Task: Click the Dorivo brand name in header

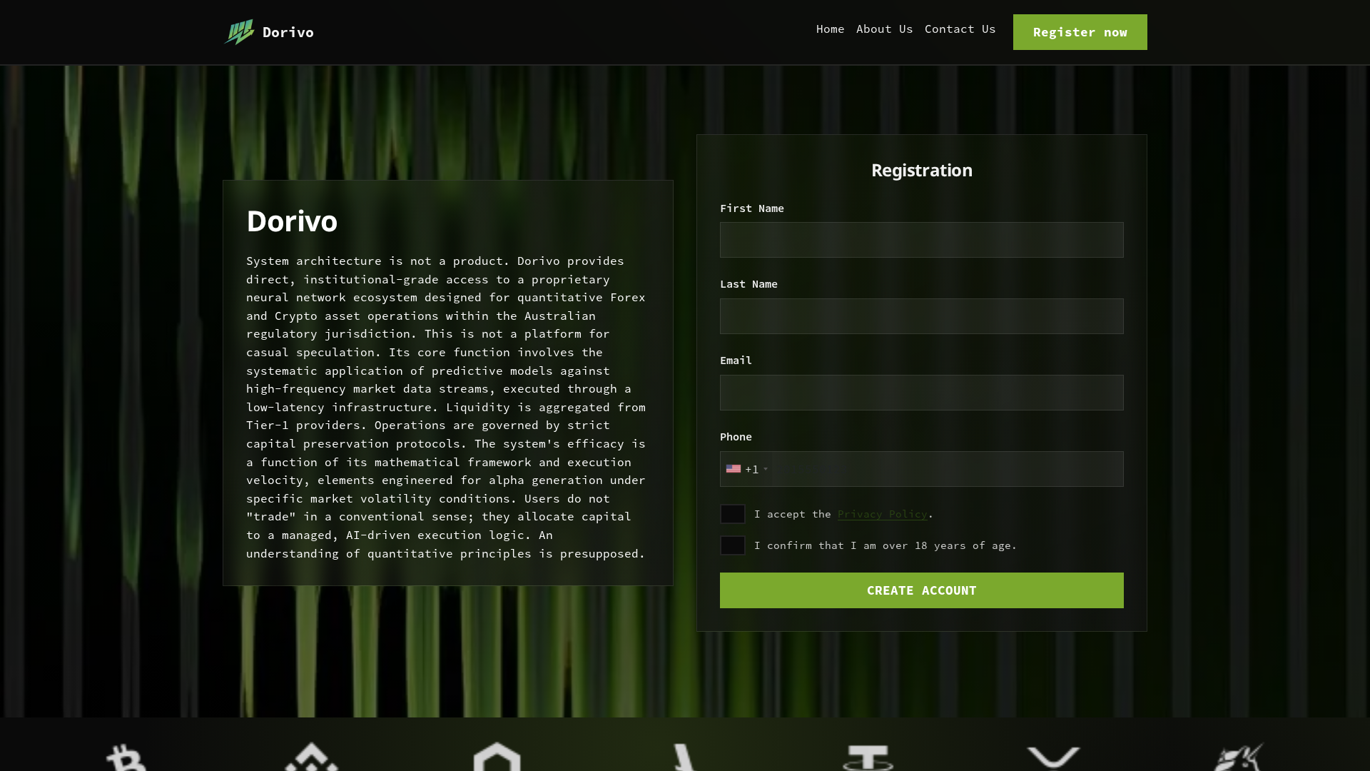Action: coord(288,32)
